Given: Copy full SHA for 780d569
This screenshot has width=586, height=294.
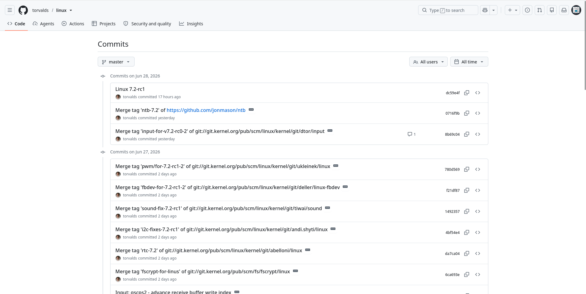Looking at the screenshot, I should click(467, 169).
